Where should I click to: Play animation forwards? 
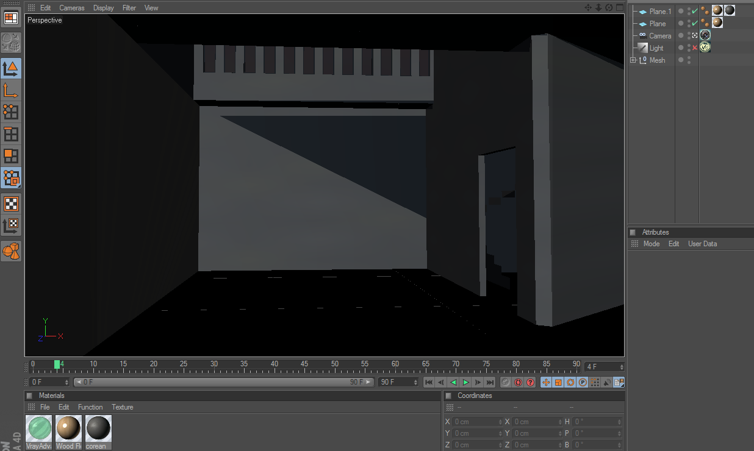click(x=465, y=382)
